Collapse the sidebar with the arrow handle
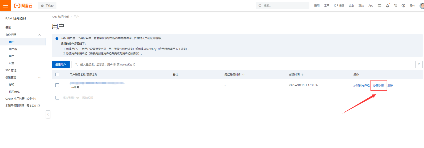Viewport: 424px width, 148px height. click(48, 114)
